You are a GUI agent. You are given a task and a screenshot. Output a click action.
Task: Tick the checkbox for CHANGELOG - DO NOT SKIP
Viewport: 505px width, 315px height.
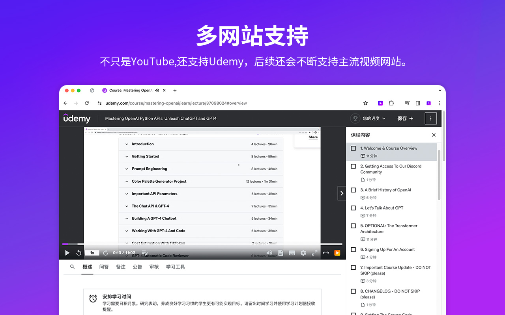point(353,291)
